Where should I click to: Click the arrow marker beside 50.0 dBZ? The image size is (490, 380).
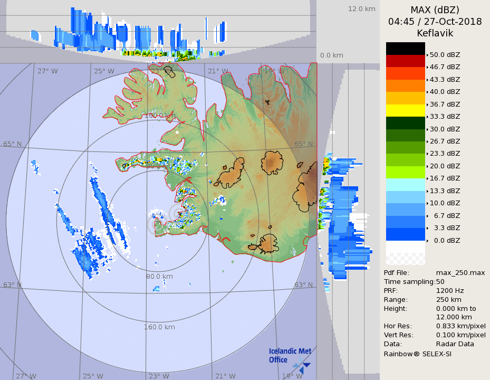[427, 54]
